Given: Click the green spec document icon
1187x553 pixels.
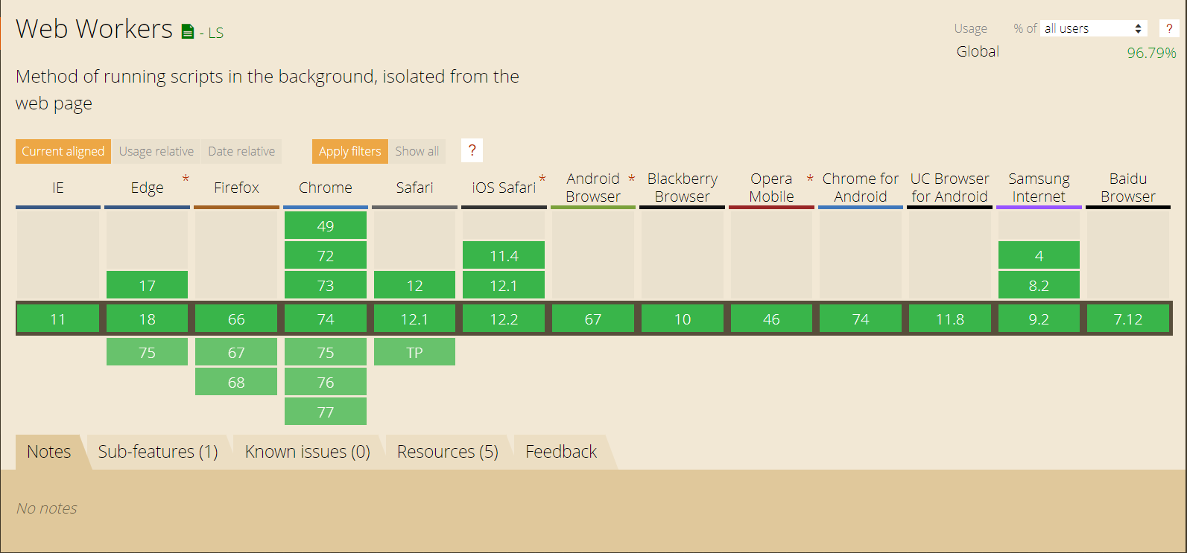Looking at the screenshot, I should click(188, 31).
